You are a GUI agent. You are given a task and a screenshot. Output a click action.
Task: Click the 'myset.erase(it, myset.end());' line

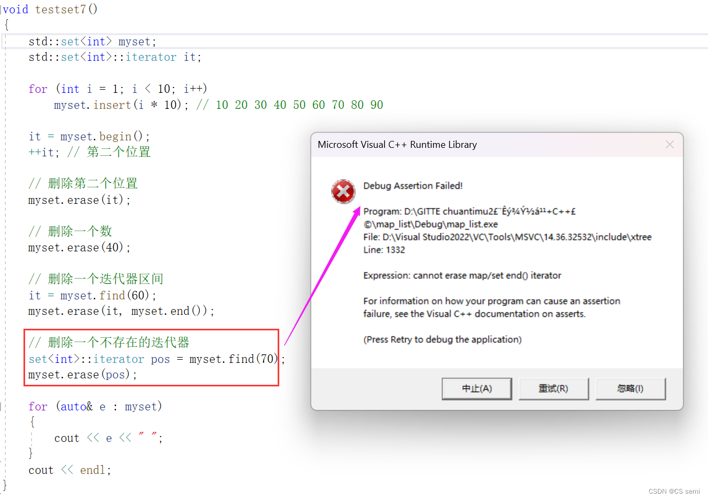click(121, 311)
